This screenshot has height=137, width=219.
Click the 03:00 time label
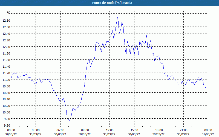point(36,130)
